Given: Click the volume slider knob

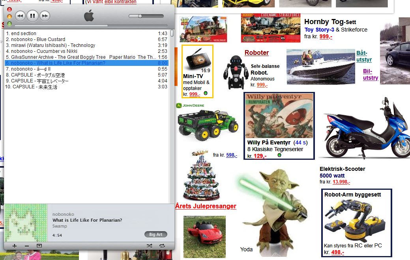Looking at the screenshot, I should click(140, 16).
